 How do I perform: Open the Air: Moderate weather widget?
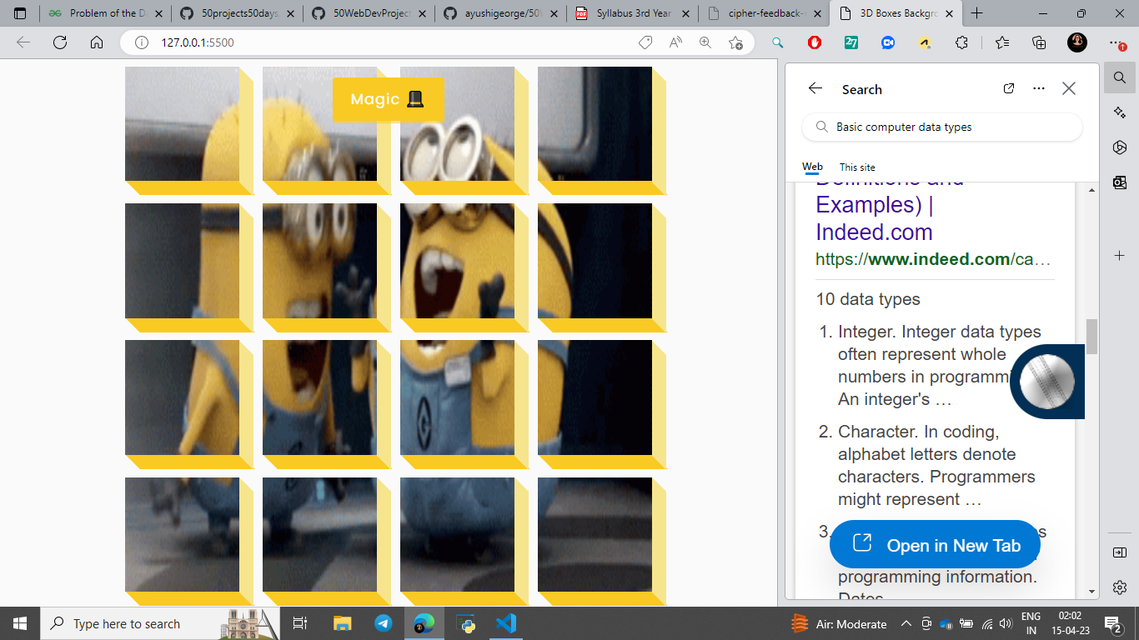pyautogui.click(x=839, y=623)
